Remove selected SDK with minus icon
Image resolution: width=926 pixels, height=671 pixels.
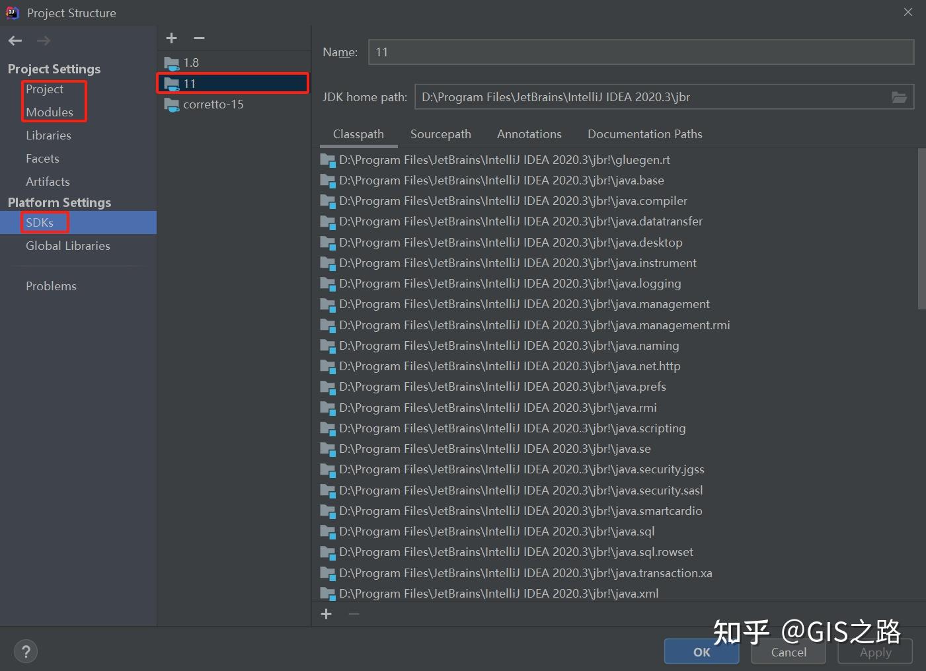point(199,38)
